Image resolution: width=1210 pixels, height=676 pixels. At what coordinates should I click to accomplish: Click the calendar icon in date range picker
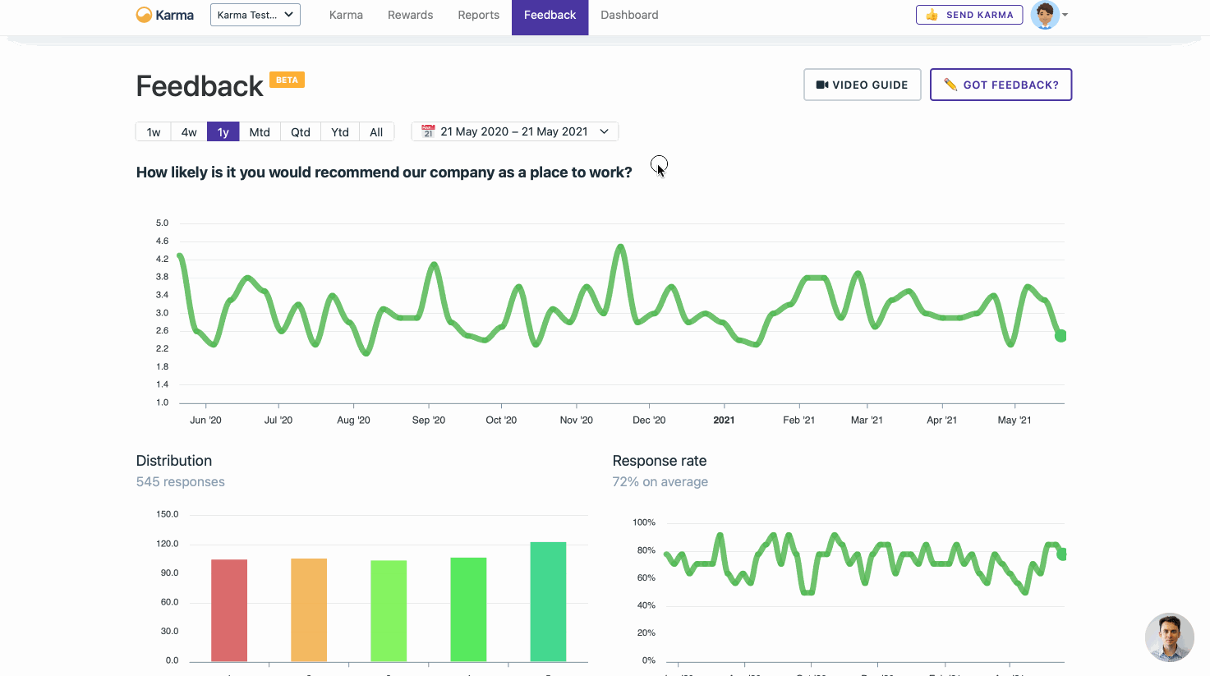click(428, 131)
